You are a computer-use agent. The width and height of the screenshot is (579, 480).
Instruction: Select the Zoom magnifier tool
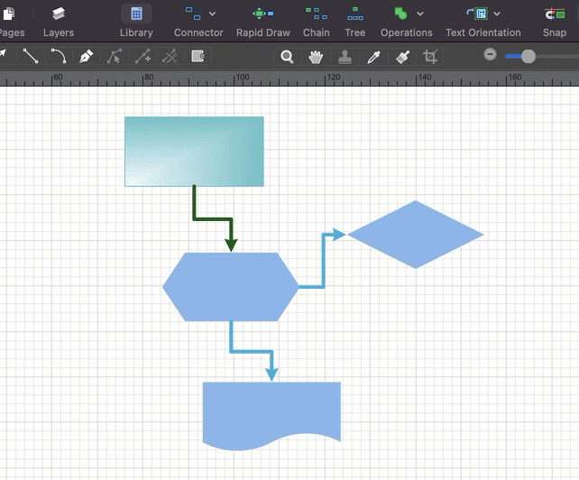(287, 57)
